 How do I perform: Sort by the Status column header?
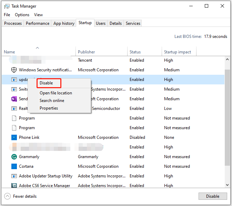135,52
